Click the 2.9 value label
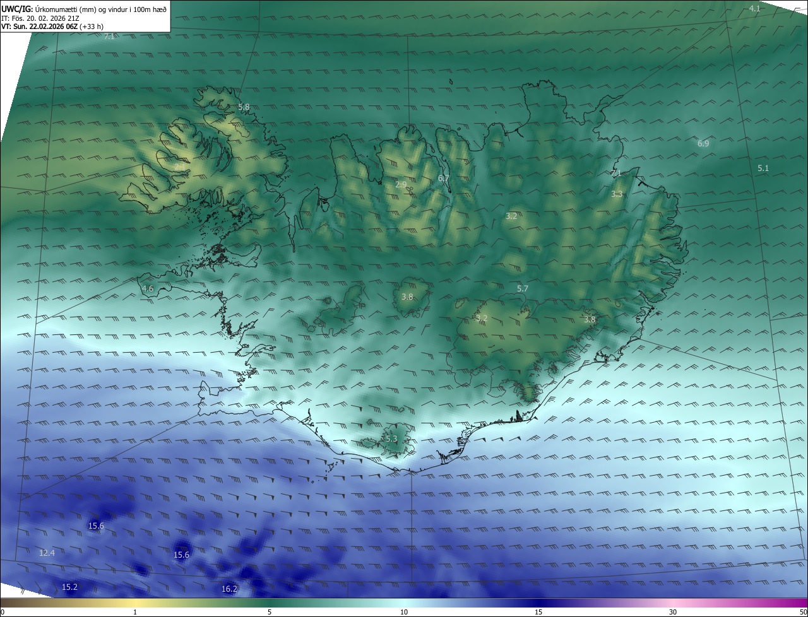 point(401,185)
